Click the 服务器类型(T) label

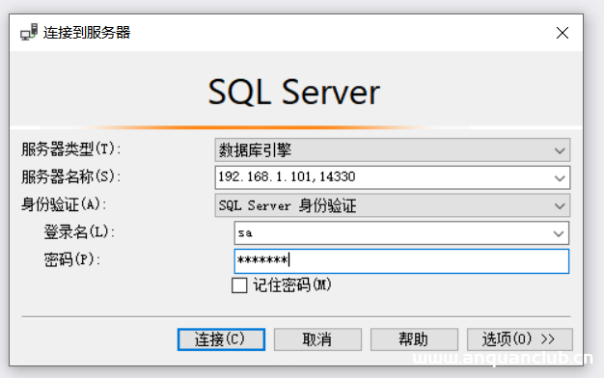point(70,149)
